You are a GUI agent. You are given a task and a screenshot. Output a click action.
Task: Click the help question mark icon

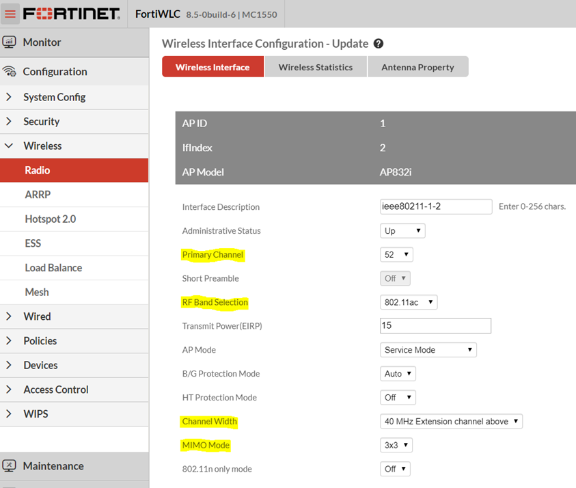[379, 44]
